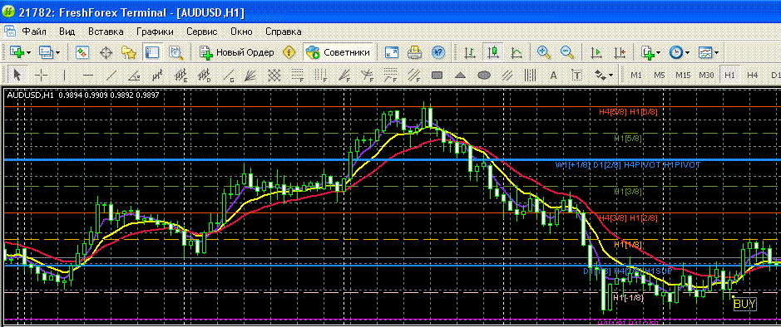The image size is (781, 327).
Task: Open the periods clock dropdown
Action: click(687, 52)
